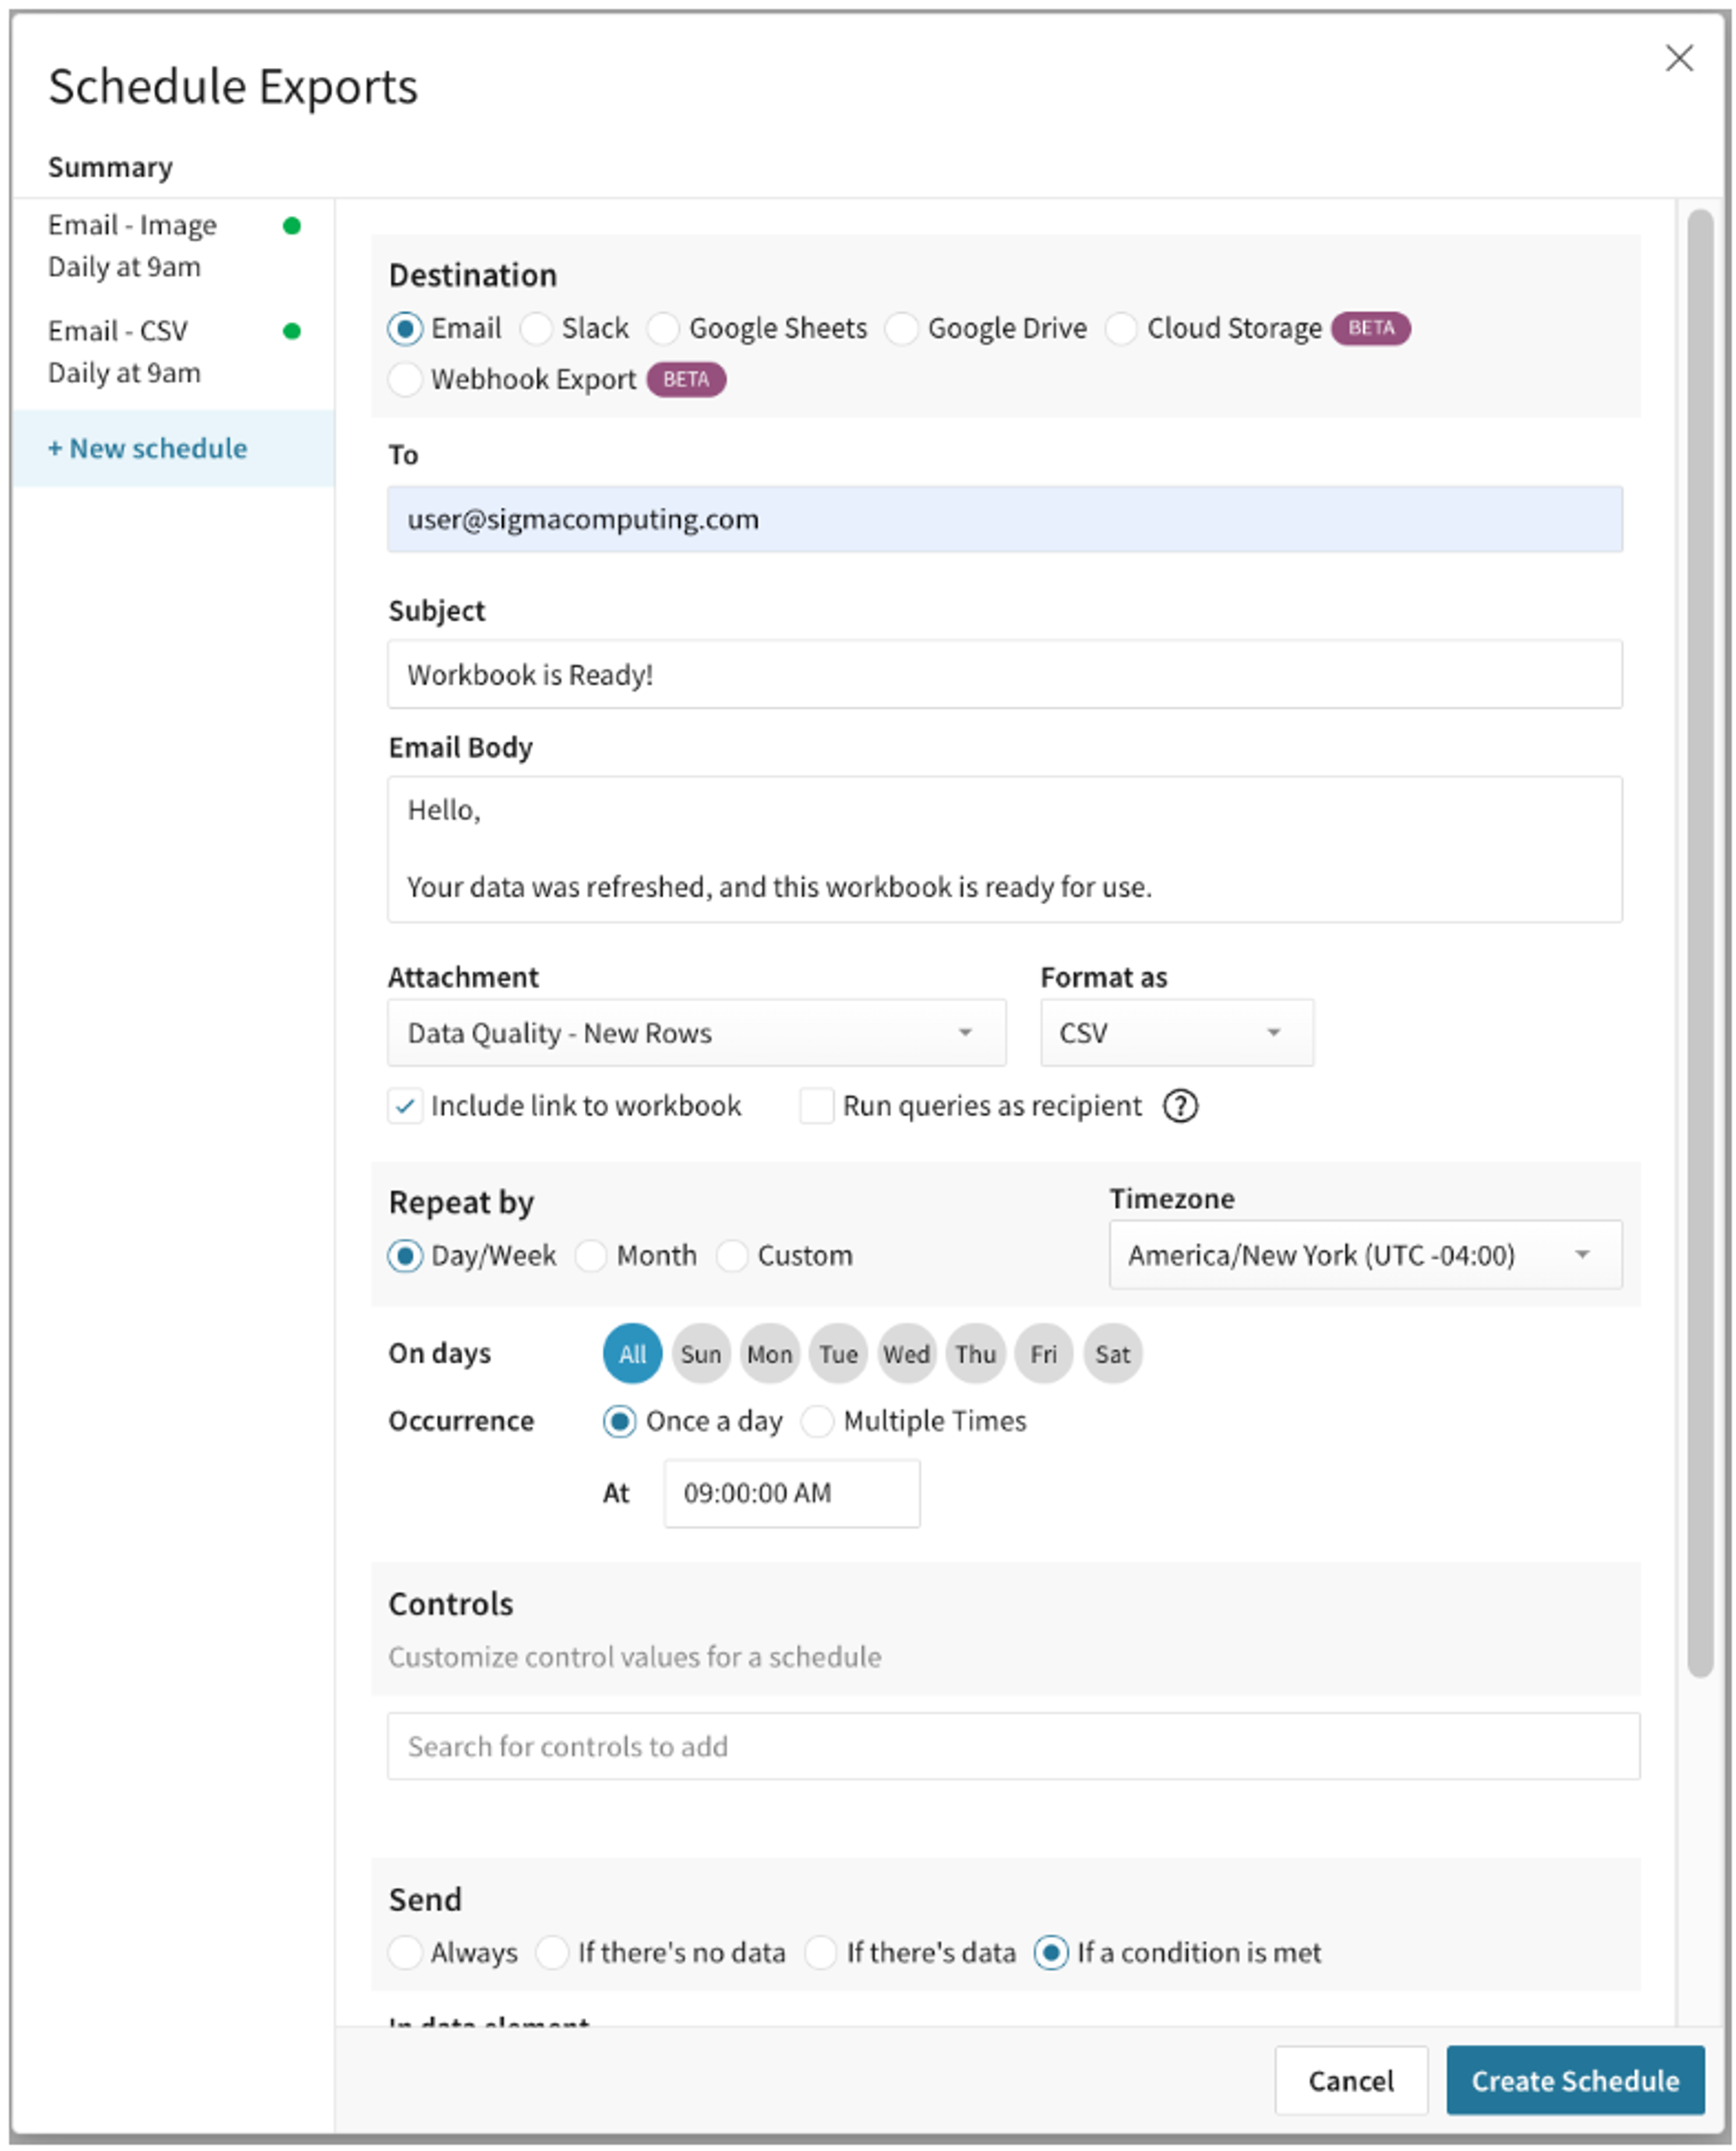Select Day/Week repeat option
Image resolution: width=1736 pixels, height=2151 pixels.
click(x=405, y=1255)
